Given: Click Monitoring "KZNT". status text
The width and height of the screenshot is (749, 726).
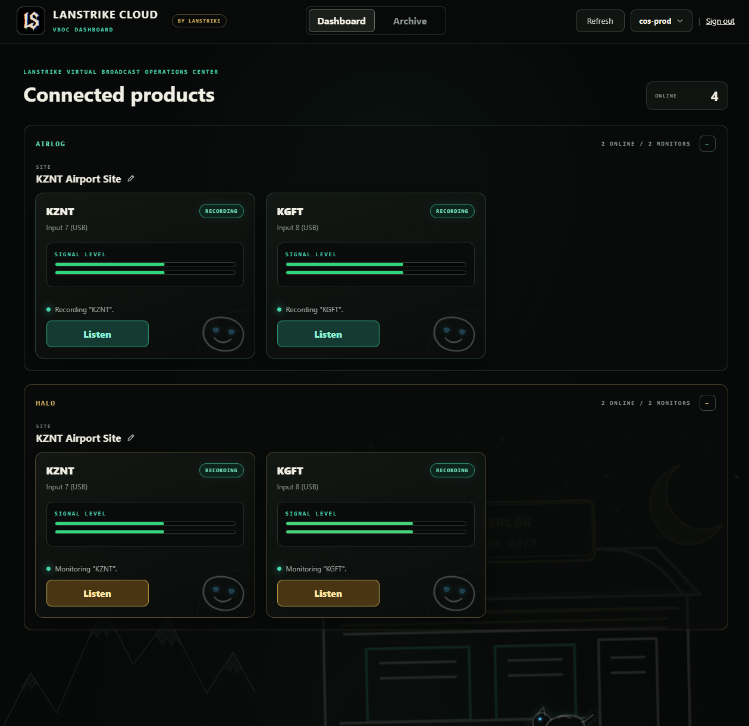Looking at the screenshot, I should pos(86,569).
